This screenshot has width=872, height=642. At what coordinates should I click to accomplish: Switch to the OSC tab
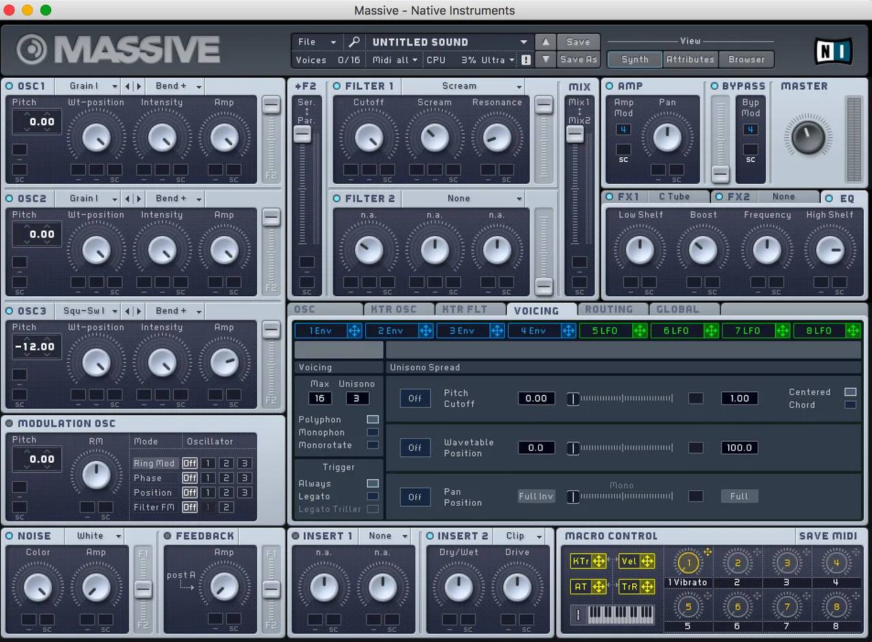(325, 310)
